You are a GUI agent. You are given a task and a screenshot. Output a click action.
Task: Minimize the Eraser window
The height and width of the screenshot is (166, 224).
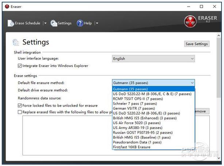coord(189,7)
